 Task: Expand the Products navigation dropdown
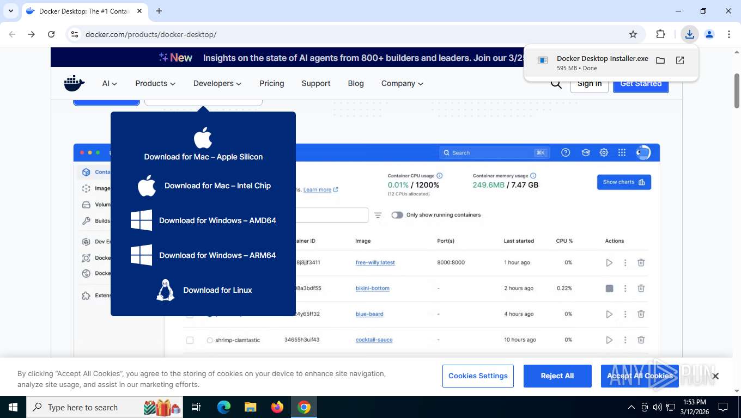[155, 83]
